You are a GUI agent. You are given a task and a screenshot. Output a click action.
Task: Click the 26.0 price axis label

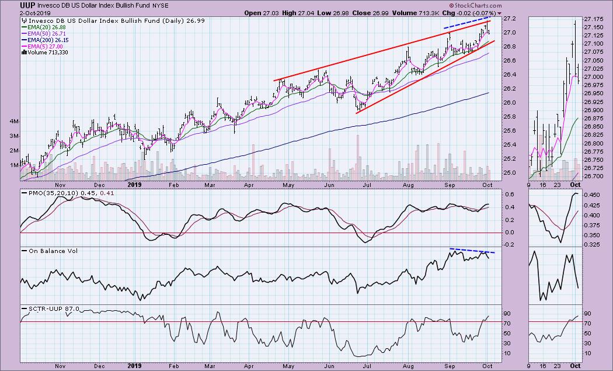point(508,103)
